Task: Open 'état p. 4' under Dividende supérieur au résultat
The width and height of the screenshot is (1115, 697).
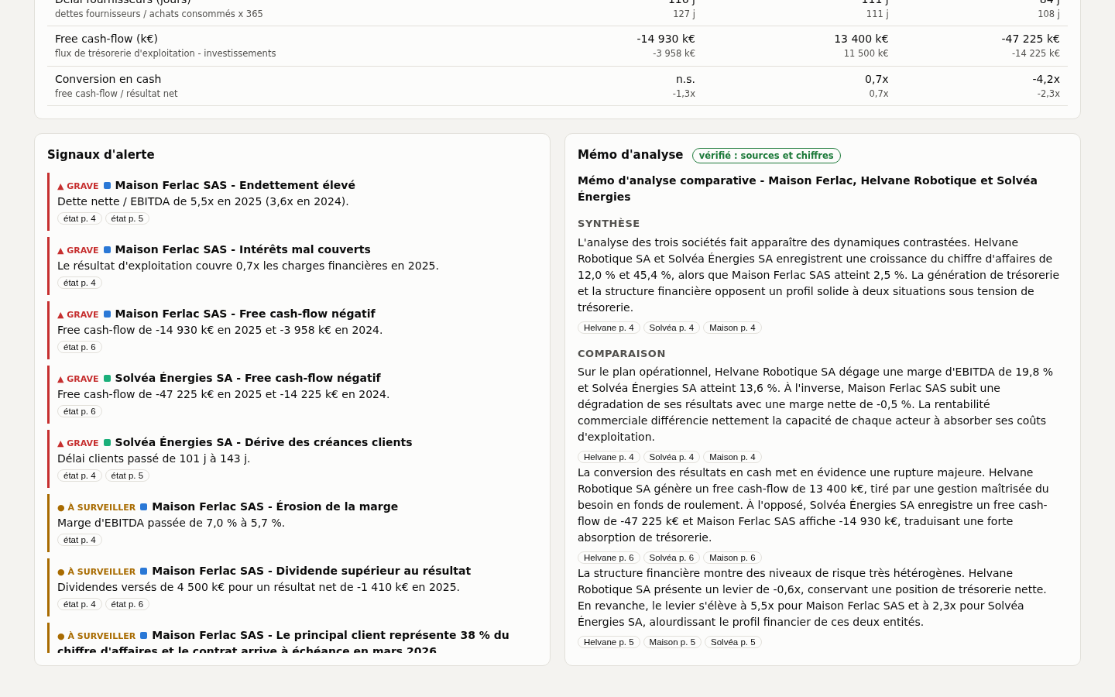Action: click(x=80, y=604)
